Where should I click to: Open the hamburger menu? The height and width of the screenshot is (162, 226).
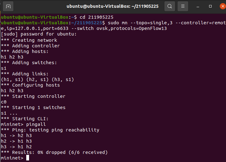[x=183, y=6]
